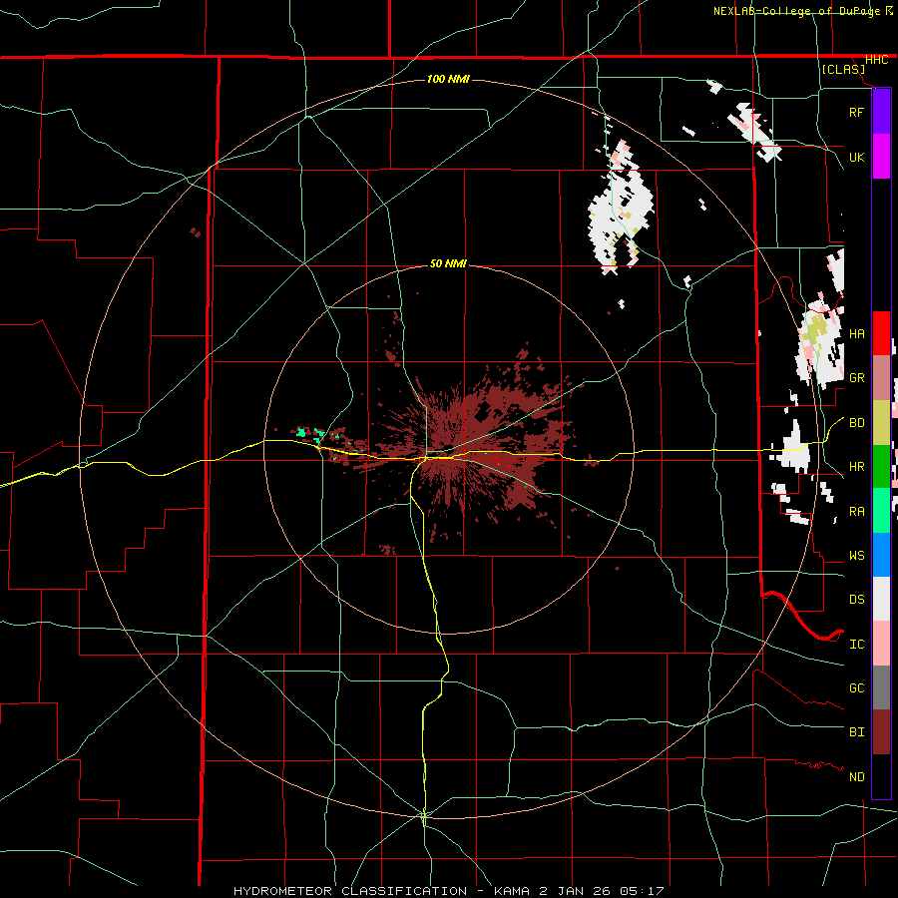Click the 'GR' legend label
Image resolution: width=898 pixels, height=898 pixels.
coord(856,378)
